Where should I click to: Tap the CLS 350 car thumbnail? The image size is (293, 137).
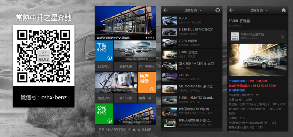(x=169, y=77)
